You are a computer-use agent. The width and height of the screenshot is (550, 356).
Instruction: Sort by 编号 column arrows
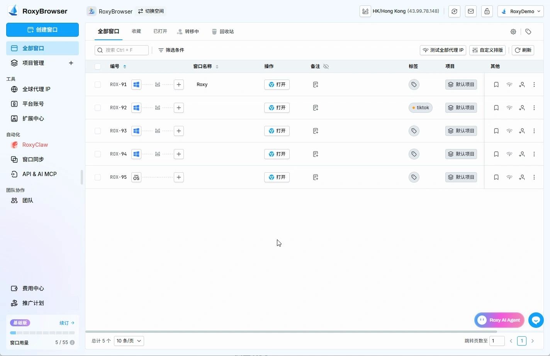(125, 66)
